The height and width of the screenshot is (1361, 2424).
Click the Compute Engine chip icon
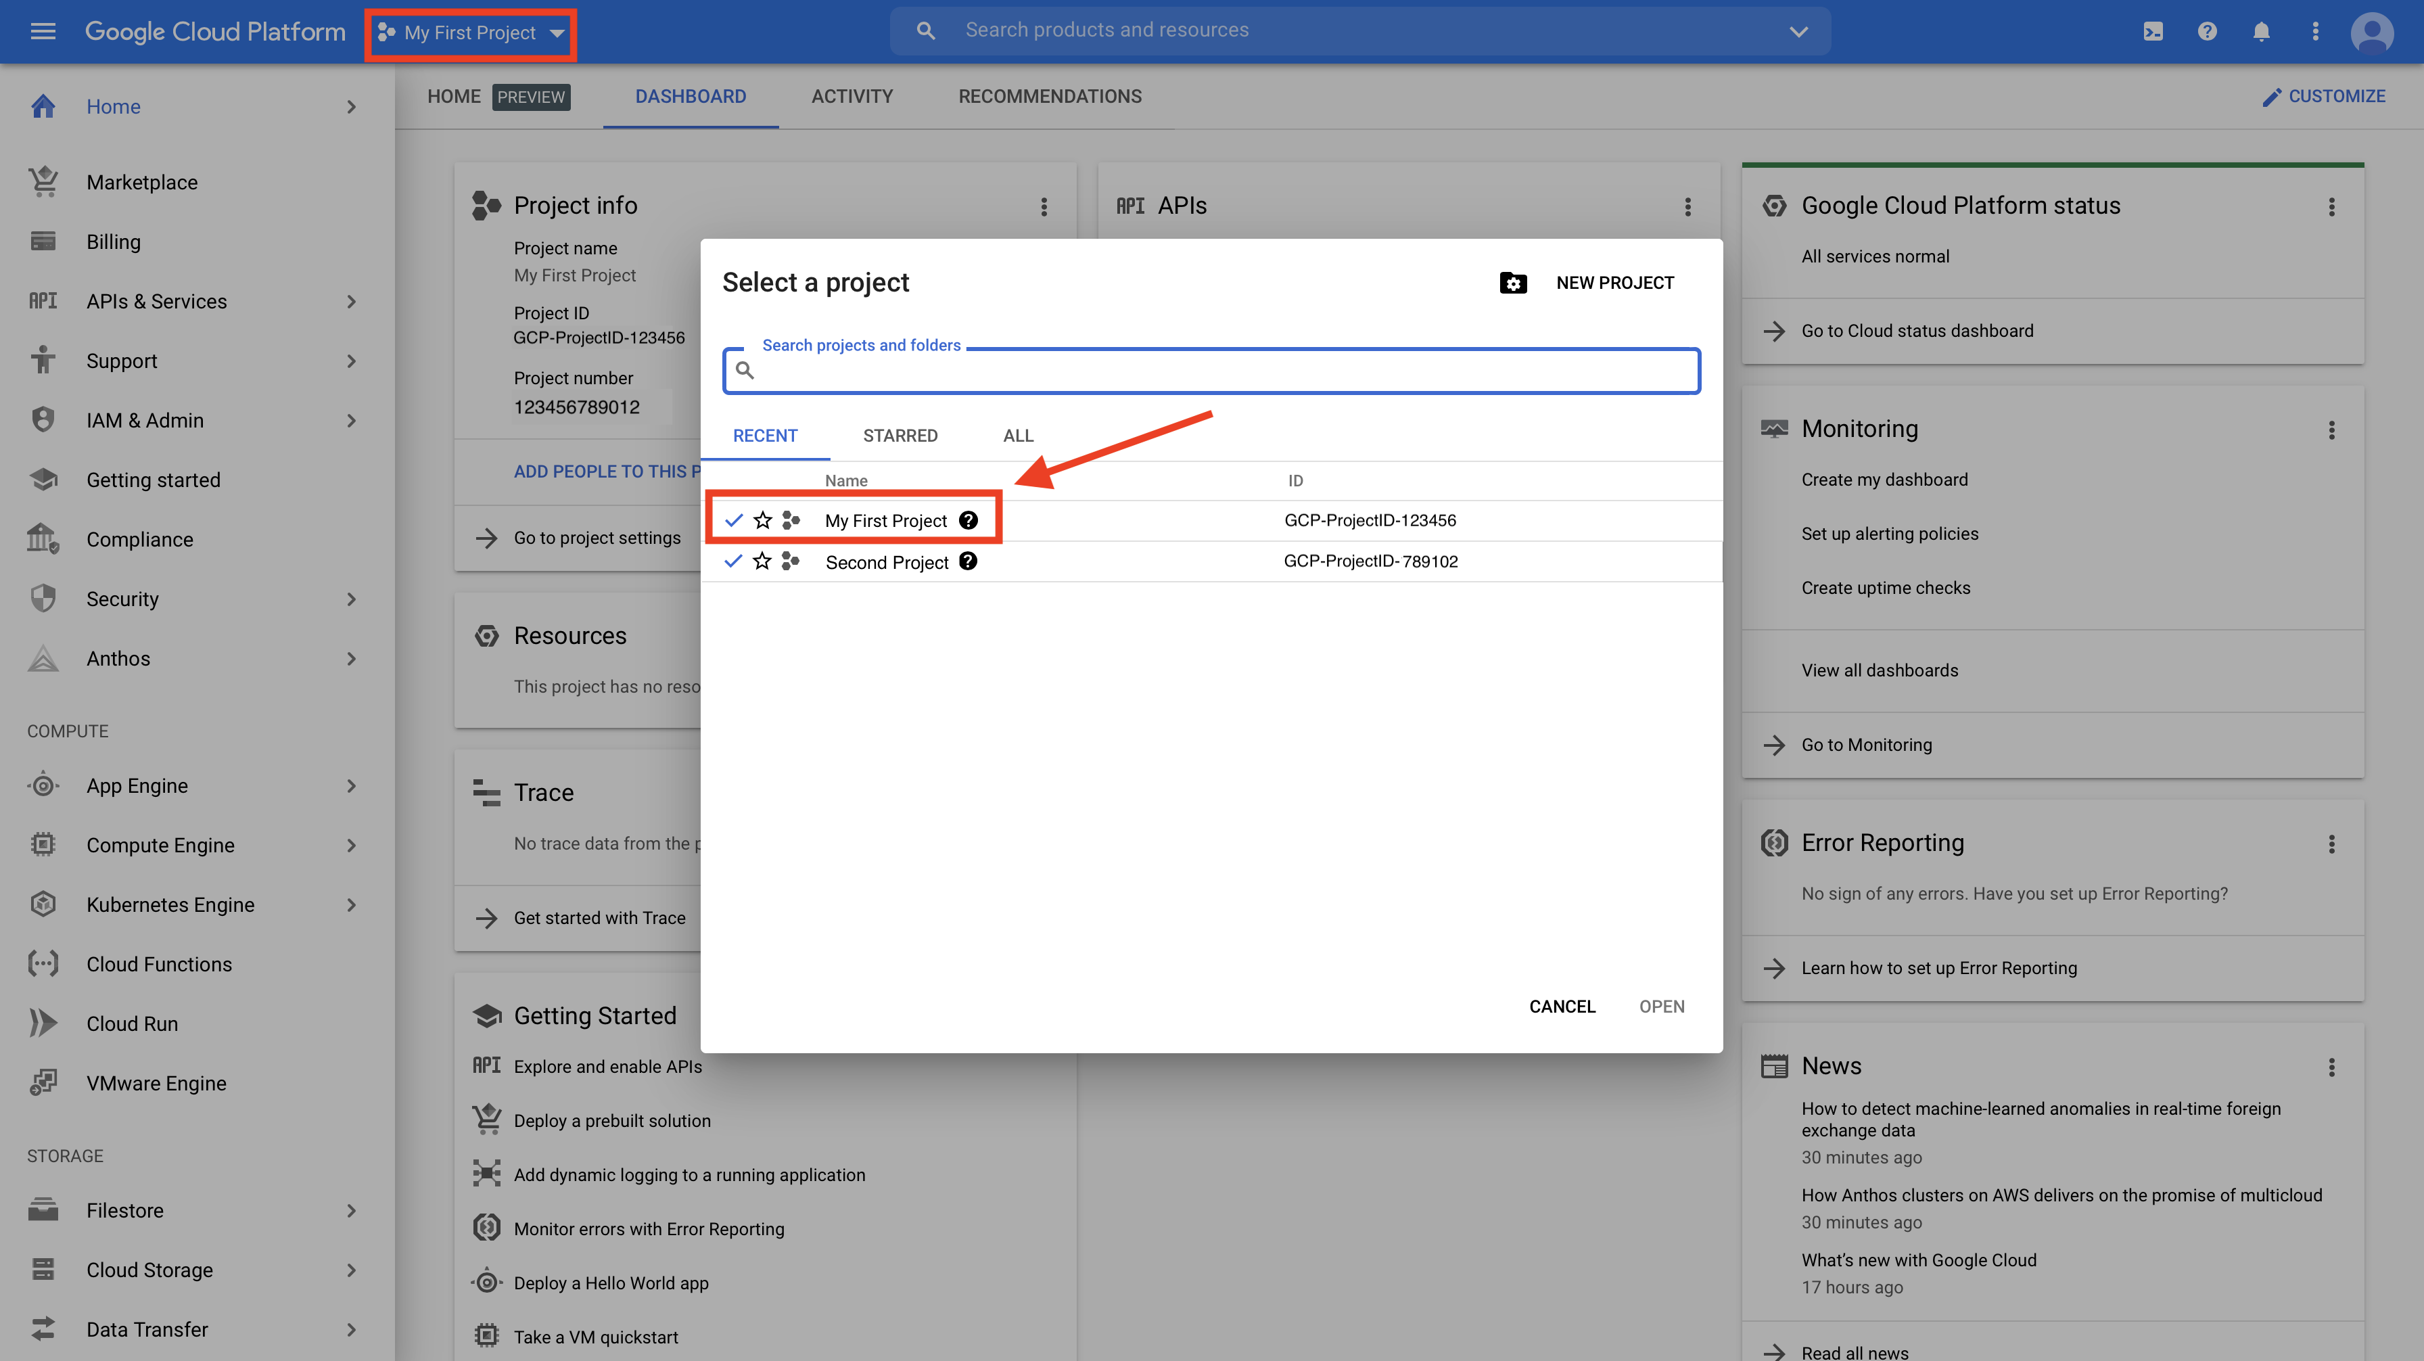(43, 844)
